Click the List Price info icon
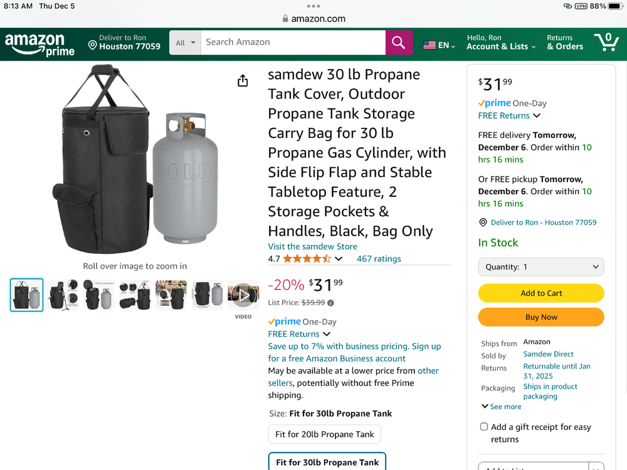 331,303
